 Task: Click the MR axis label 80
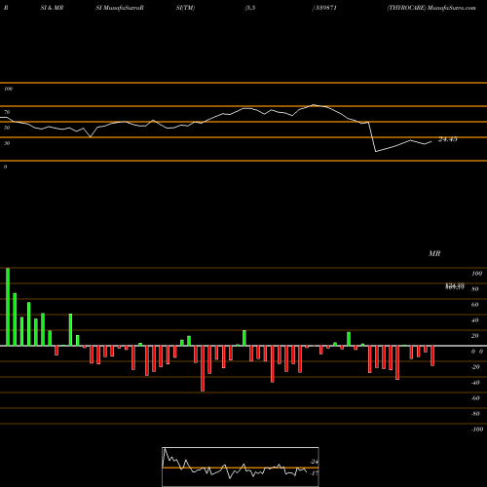pos(475,289)
